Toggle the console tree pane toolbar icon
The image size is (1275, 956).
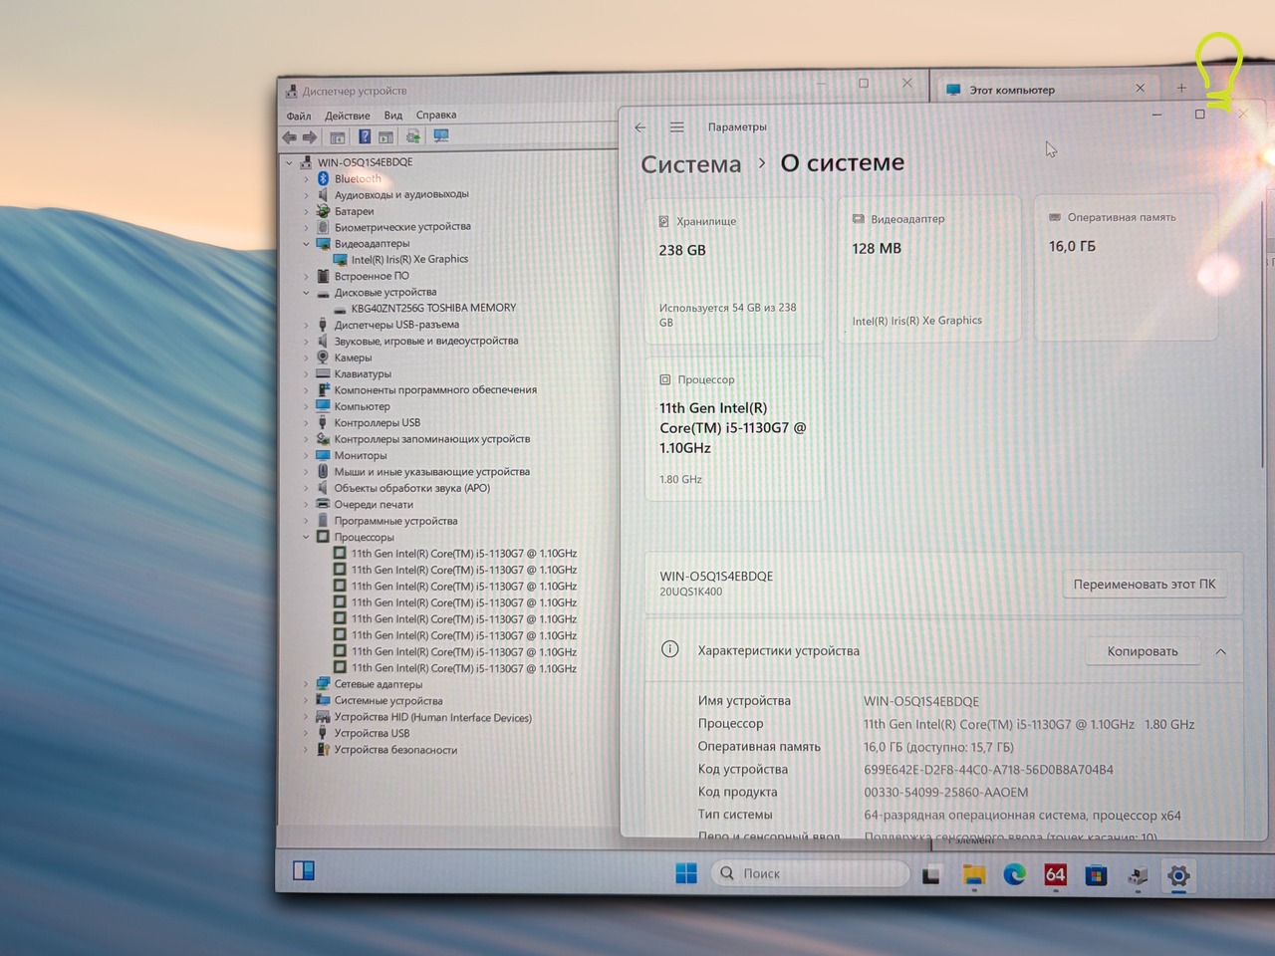(338, 137)
